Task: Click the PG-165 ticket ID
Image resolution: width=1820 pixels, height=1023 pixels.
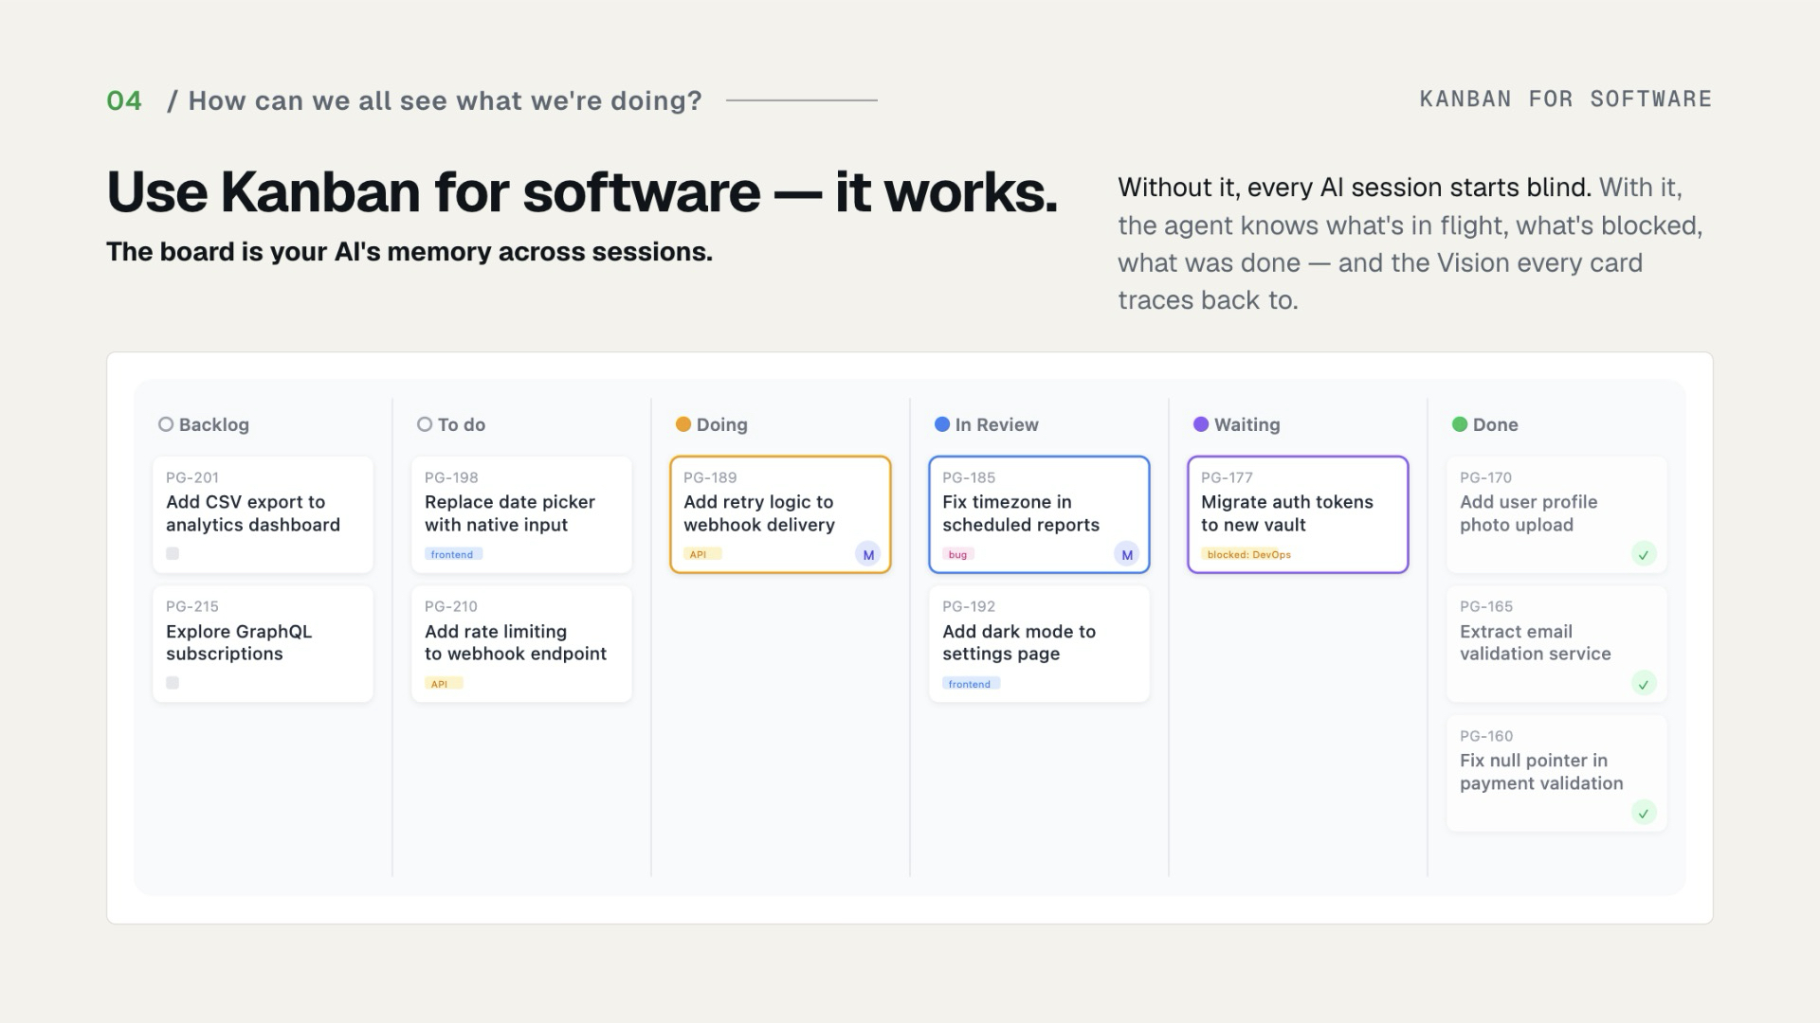Action: (1486, 606)
